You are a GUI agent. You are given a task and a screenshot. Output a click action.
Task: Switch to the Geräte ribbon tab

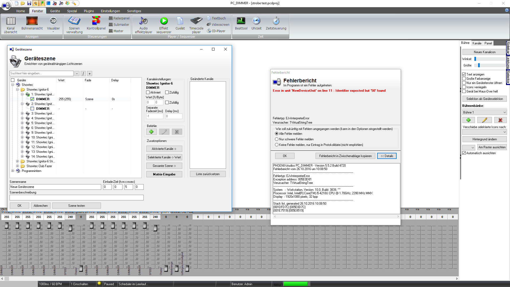pyautogui.click(x=55, y=11)
